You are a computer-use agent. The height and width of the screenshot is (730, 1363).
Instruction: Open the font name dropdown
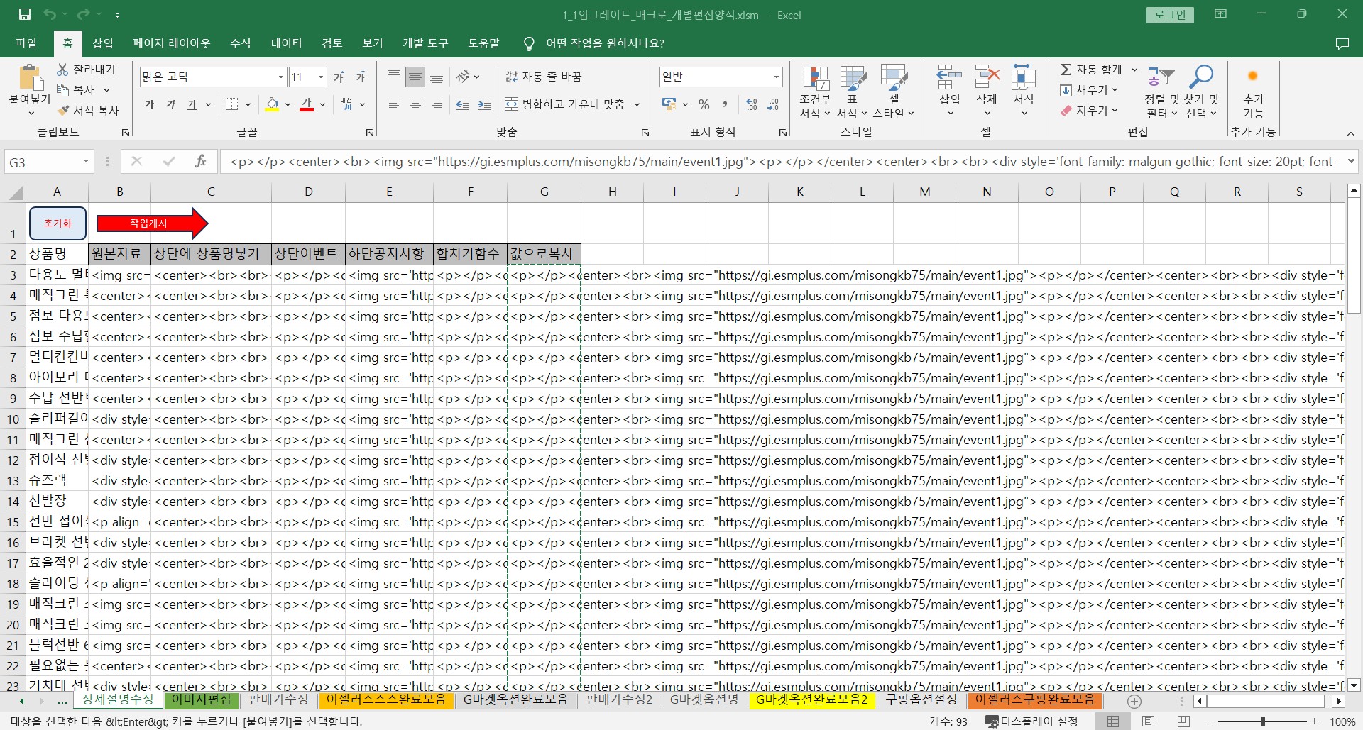tap(281, 77)
